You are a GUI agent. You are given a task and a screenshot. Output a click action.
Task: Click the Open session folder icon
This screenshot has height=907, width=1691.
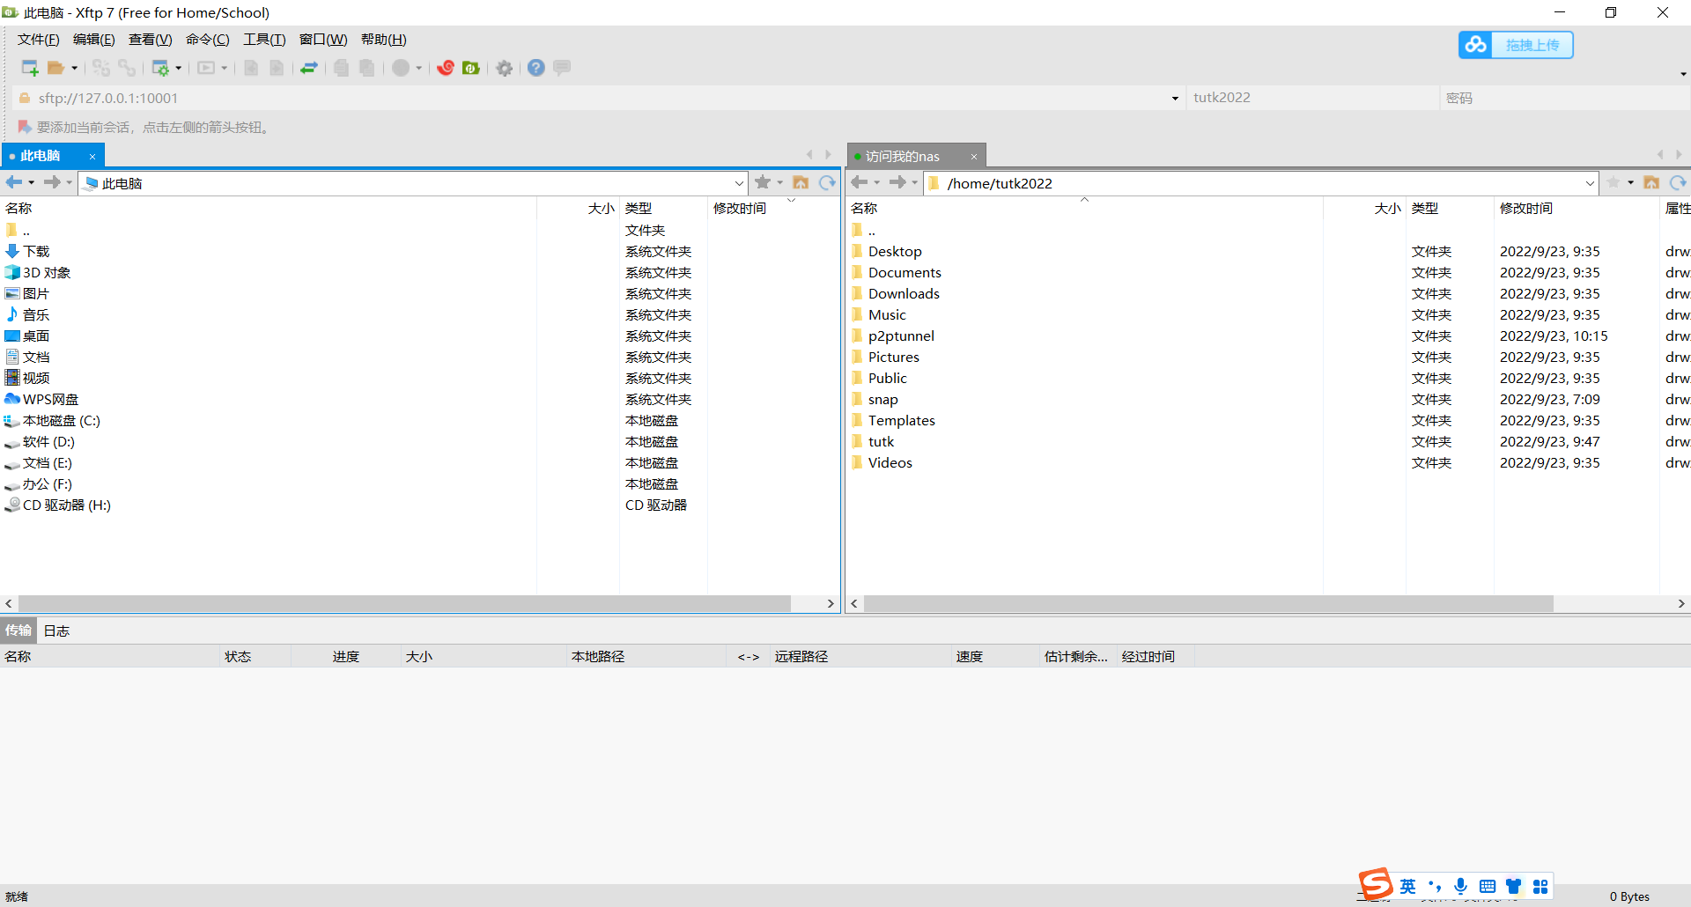click(x=55, y=68)
